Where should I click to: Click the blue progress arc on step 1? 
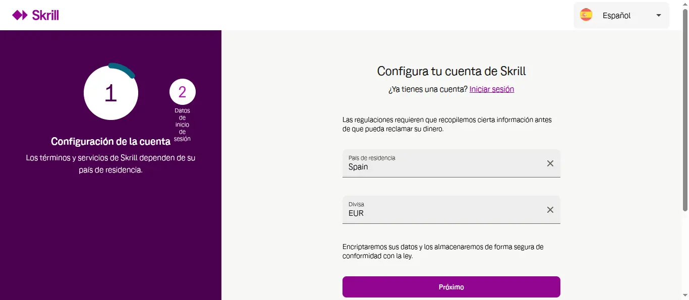tap(124, 69)
